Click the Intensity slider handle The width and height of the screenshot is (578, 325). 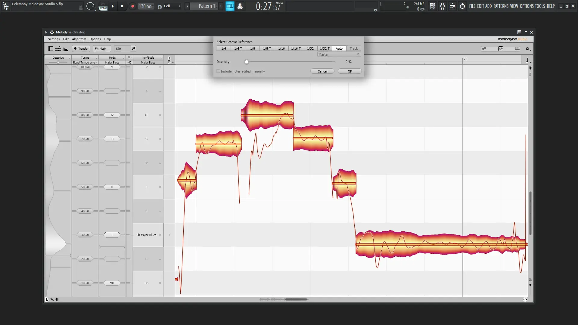click(247, 62)
